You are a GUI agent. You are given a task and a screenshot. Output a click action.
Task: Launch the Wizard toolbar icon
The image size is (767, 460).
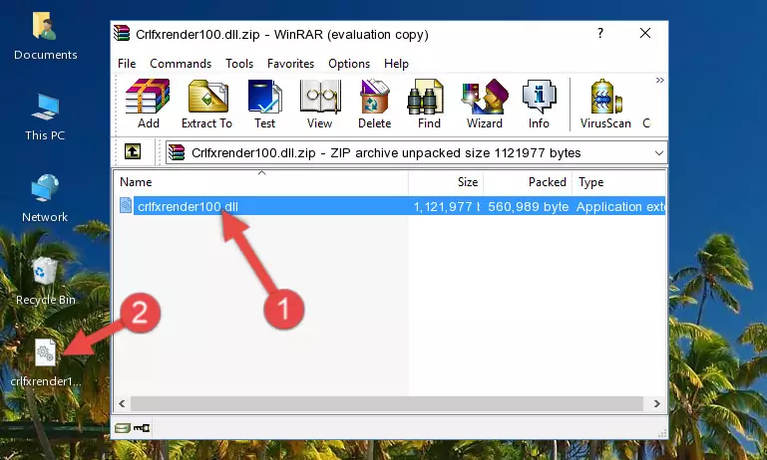485,104
